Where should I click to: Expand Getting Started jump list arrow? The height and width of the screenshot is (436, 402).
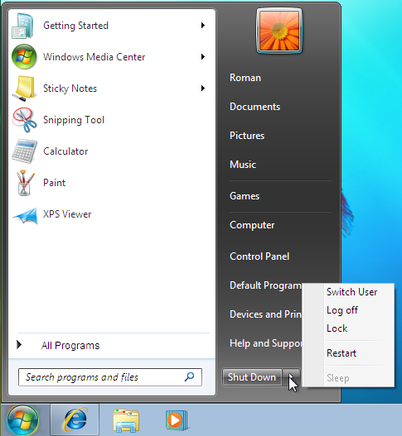(203, 26)
